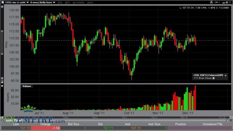Viewport: 233px width, 131px height.
Task: Click the horizontal time scrollbar below the chart
Action: (x=116, y=117)
